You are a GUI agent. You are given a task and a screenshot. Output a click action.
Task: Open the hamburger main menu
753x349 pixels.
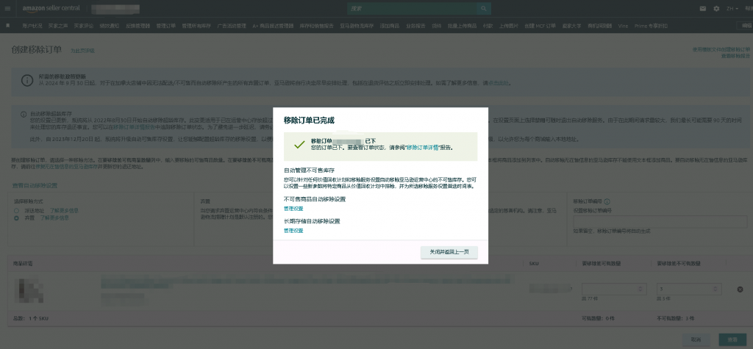(7, 8)
